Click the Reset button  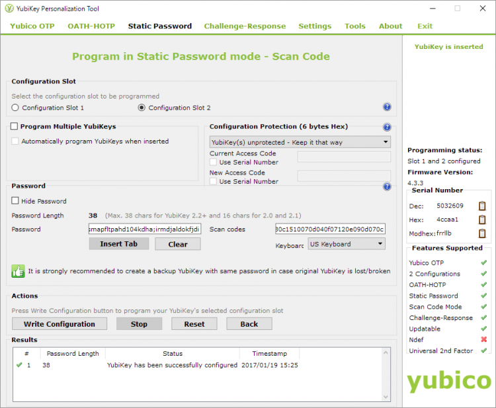pyautogui.click(x=194, y=324)
